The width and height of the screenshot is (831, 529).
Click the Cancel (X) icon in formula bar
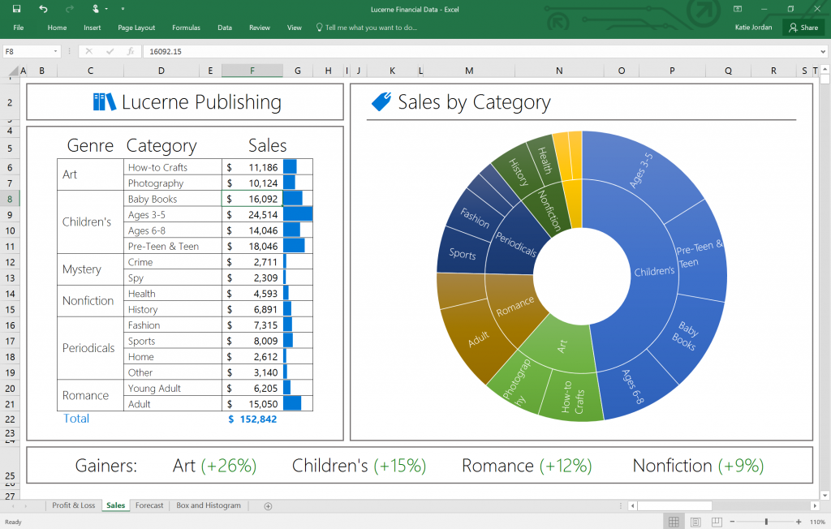(x=88, y=51)
